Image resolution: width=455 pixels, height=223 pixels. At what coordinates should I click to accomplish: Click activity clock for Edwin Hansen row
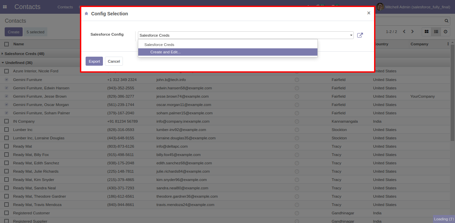coord(297,88)
